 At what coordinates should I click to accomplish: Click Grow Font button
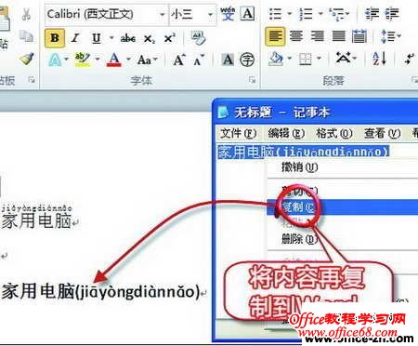(179, 60)
